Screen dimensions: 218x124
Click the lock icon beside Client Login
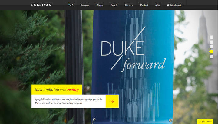point(168,5)
